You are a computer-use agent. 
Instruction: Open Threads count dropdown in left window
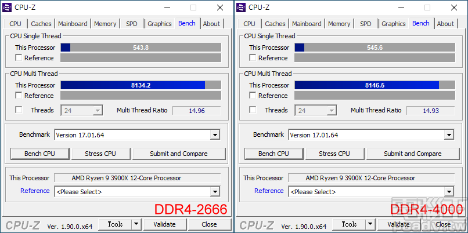coord(98,111)
